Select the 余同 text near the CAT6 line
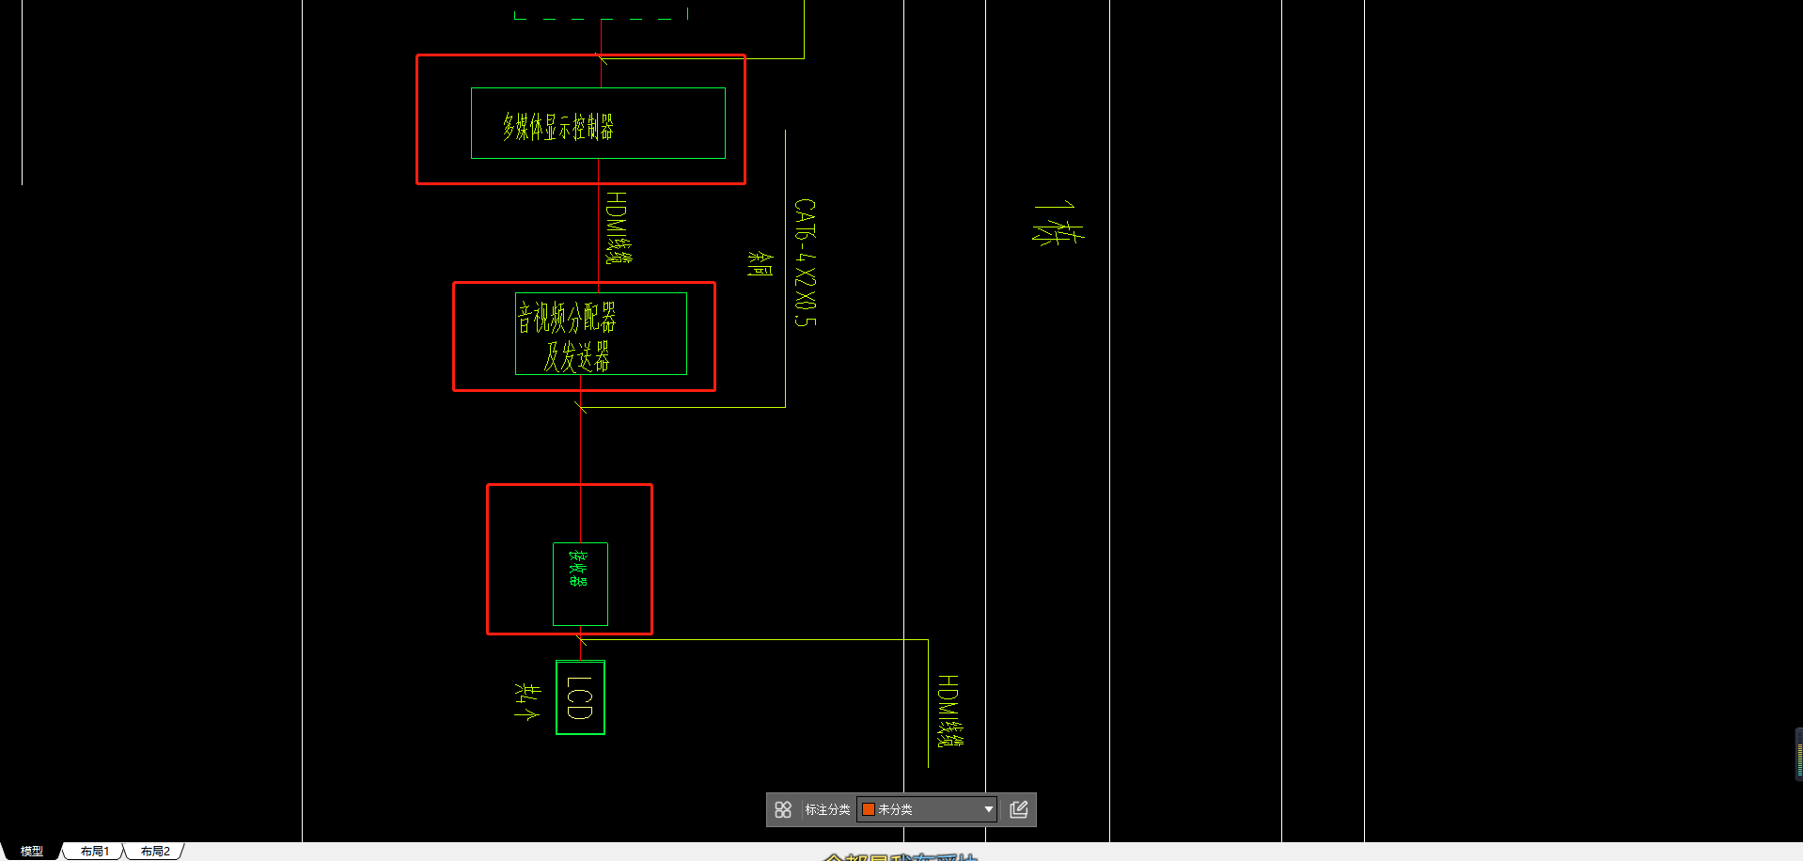 click(760, 263)
